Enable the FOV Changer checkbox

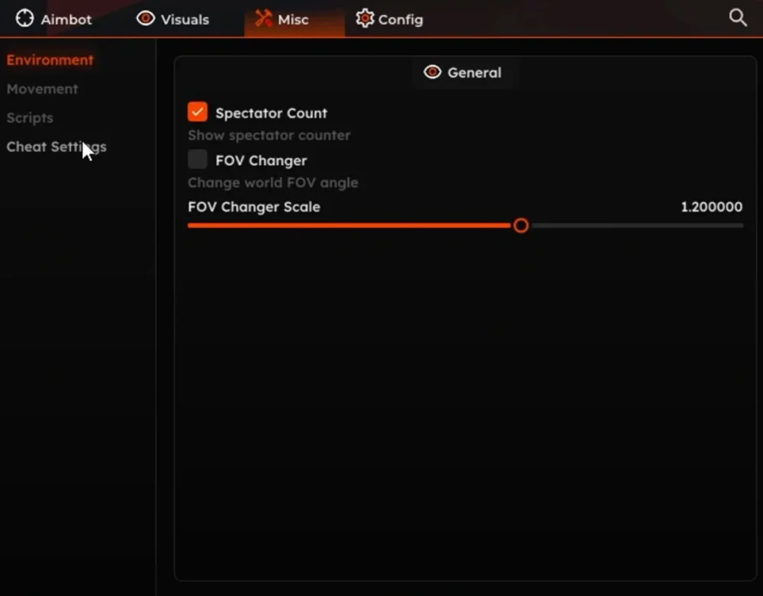tap(198, 159)
